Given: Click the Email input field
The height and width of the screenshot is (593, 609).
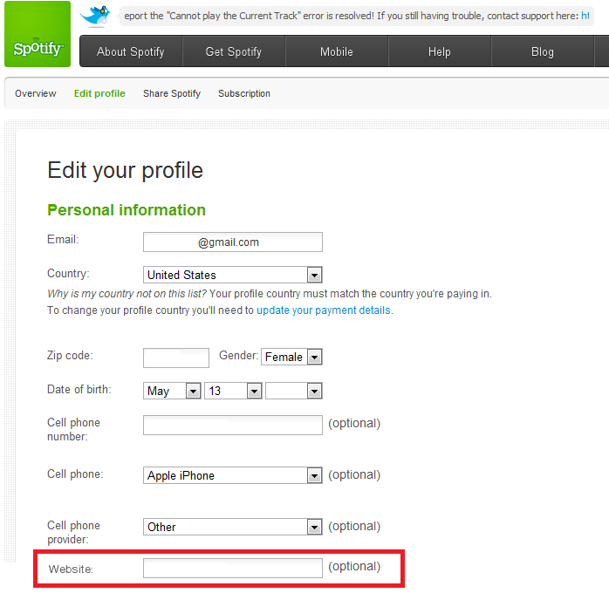Looking at the screenshot, I should [232, 242].
